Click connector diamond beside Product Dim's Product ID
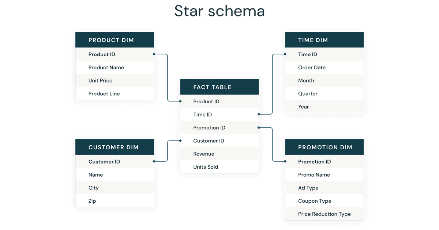 tap(154, 54)
